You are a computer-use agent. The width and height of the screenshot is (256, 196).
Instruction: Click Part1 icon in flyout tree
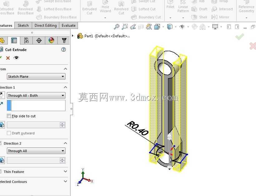[x=80, y=36]
